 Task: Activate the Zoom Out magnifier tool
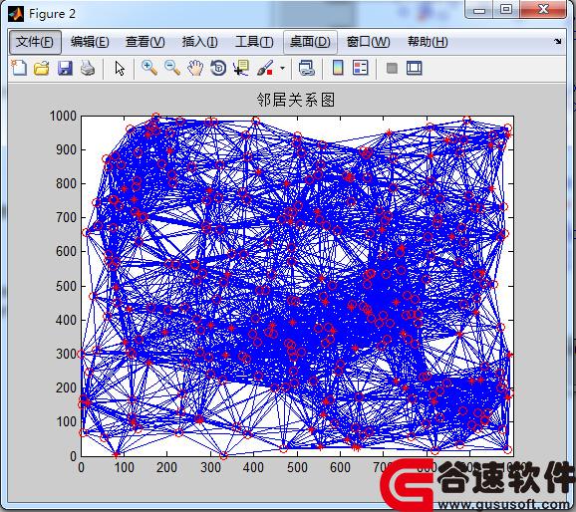172,68
